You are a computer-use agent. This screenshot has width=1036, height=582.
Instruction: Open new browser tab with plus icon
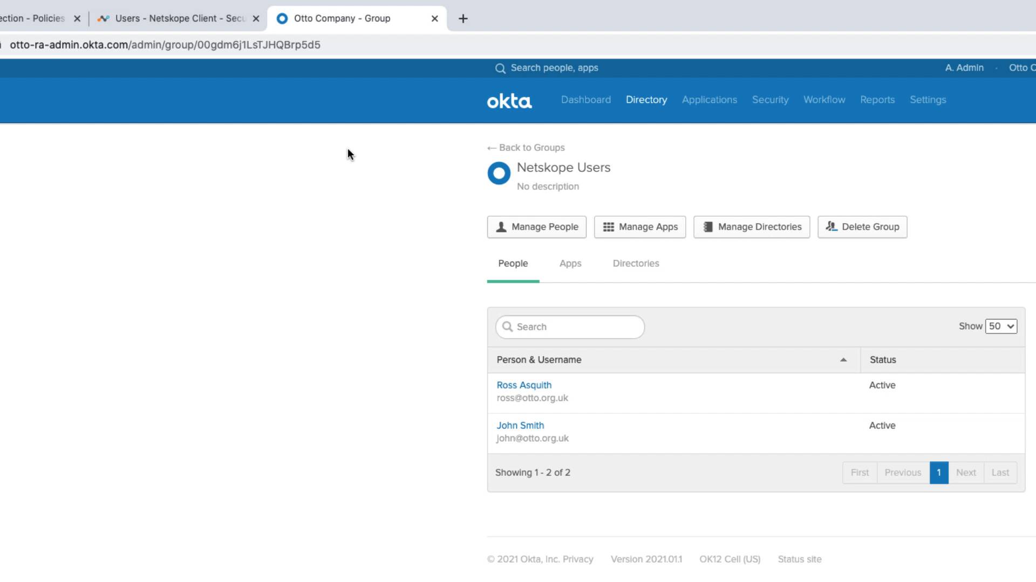click(x=463, y=19)
